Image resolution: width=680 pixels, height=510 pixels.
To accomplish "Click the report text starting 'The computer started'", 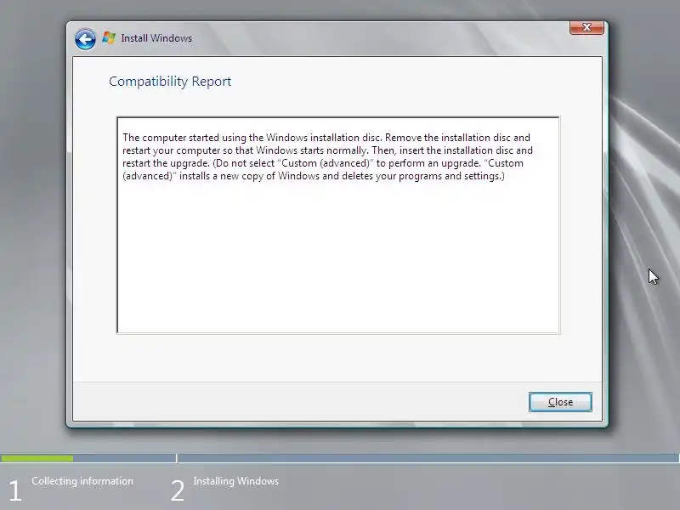I will point(327,156).
